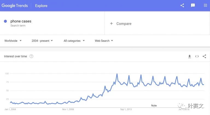Open the Web Search type dropdown
The image size is (210, 115).
click(104, 41)
